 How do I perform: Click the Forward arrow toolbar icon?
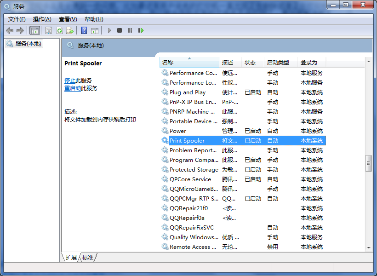point(20,30)
